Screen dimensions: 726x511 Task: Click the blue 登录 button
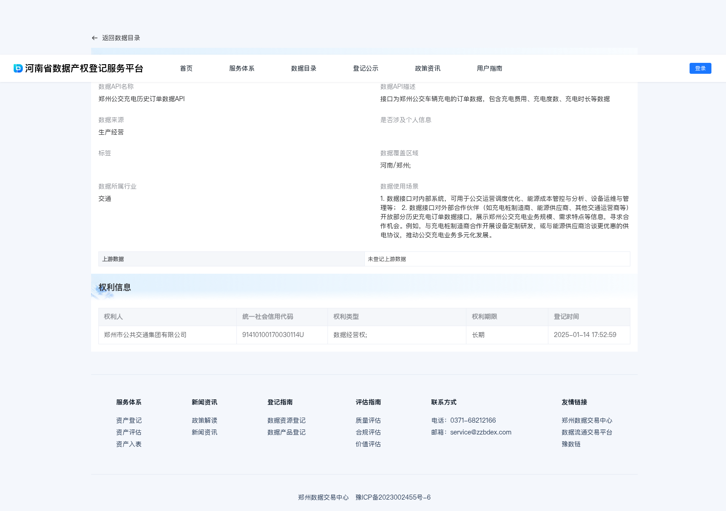coord(700,68)
